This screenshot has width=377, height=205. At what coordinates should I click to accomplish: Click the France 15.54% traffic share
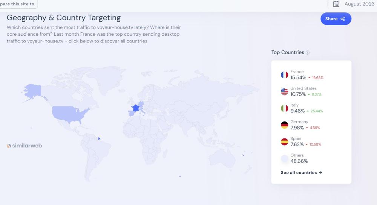click(x=298, y=77)
